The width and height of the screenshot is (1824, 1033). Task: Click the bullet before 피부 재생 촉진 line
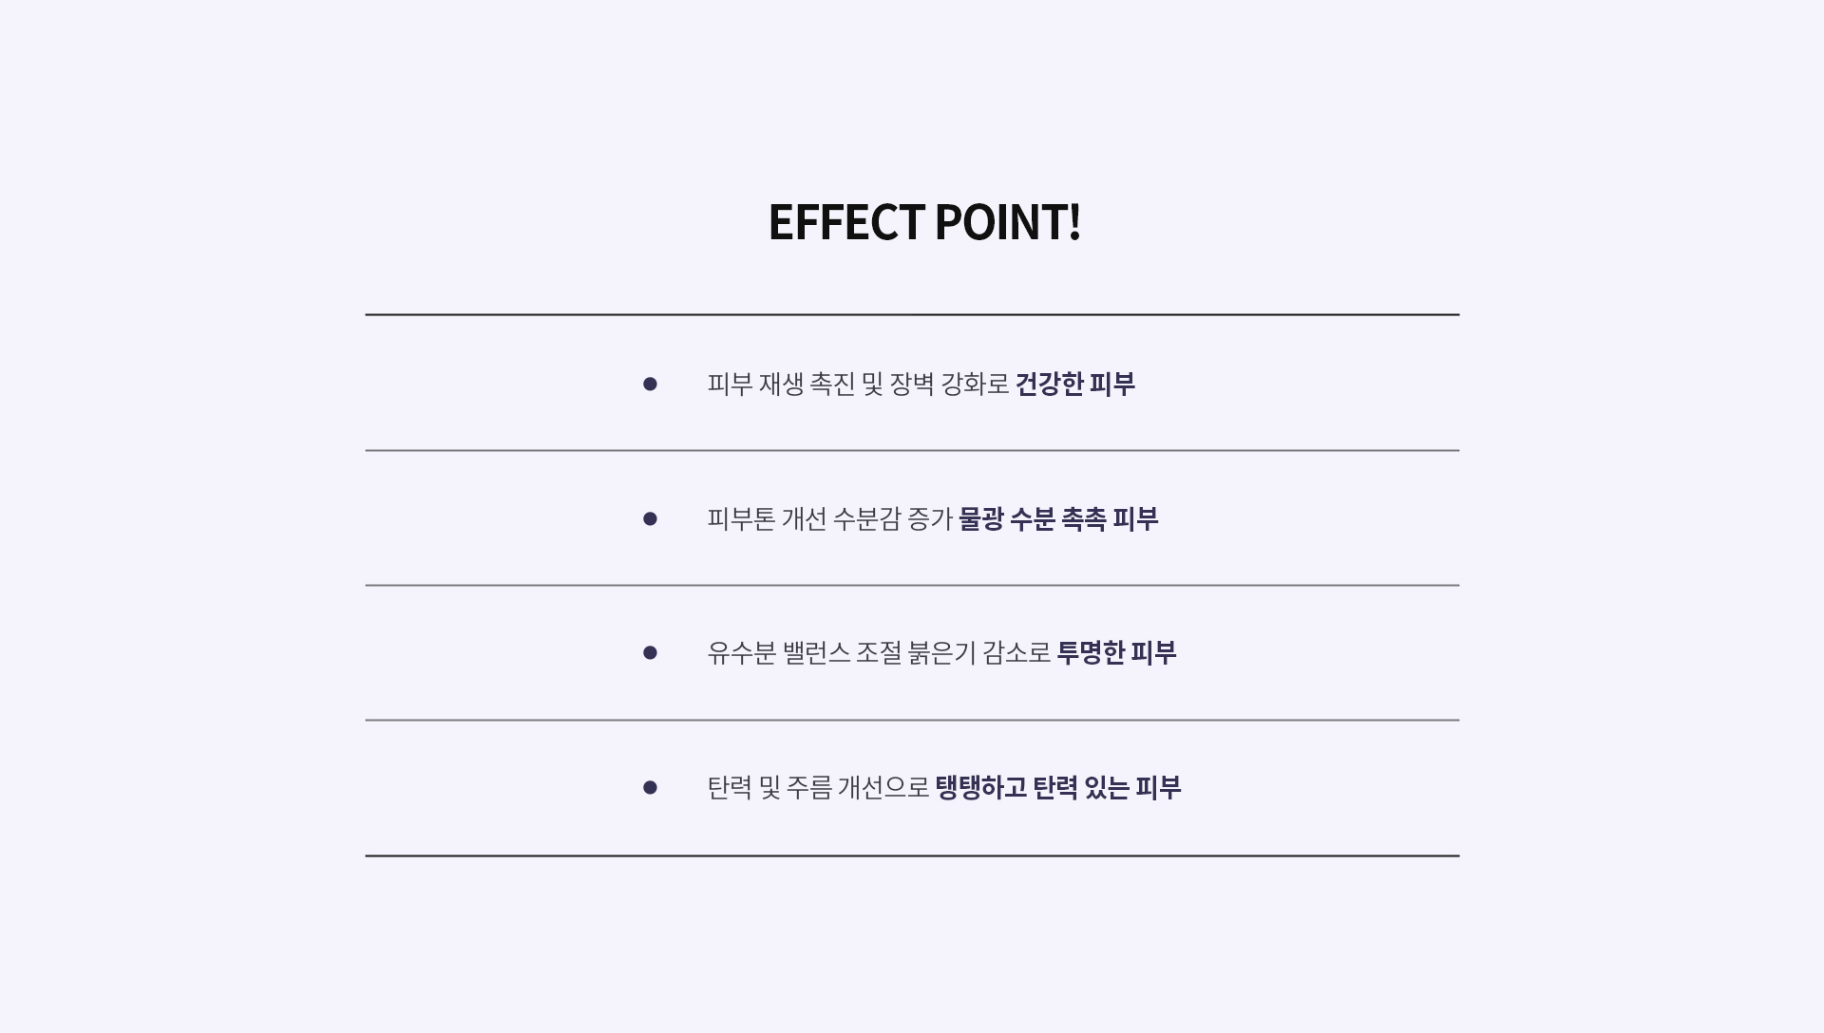click(x=650, y=384)
